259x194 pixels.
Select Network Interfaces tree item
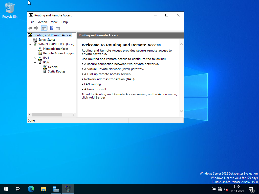56,49
